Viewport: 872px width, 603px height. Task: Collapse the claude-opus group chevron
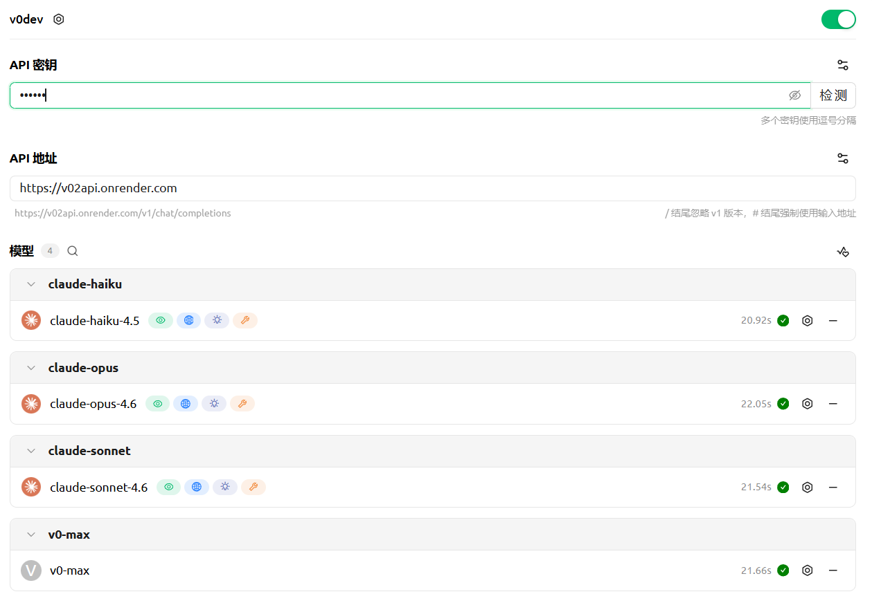pyautogui.click(x=31, y=368)
